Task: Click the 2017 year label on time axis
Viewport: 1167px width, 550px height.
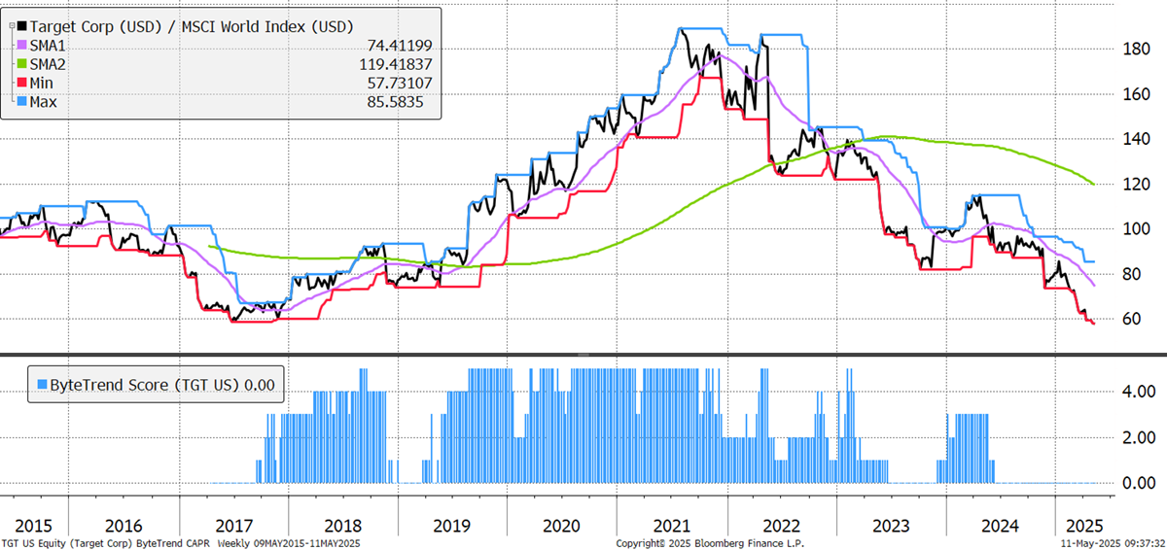Action: click(x=233, y=525)
